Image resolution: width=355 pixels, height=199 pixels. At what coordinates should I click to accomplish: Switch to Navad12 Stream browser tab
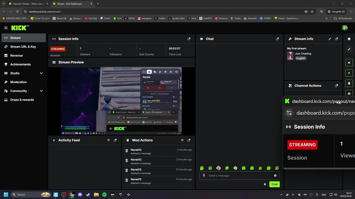coord(29,4)
